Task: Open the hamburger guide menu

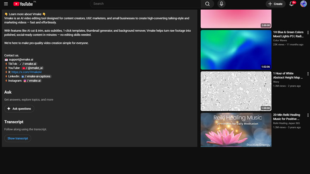Action: [x=6, y=4]
